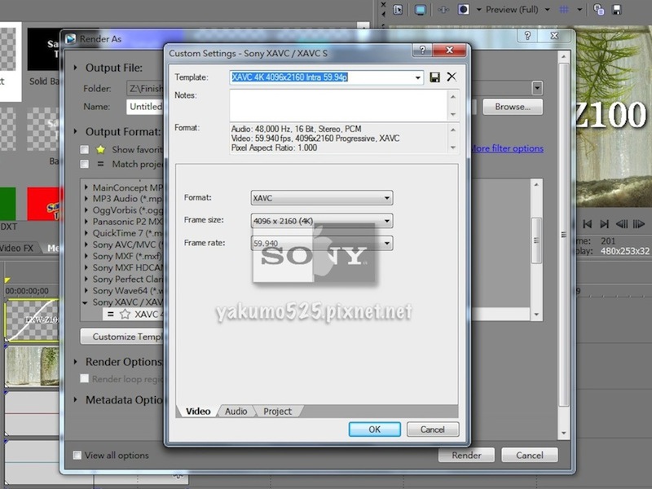Click the Customize Template button
The width and height of the screenshot is (652, 489).
[123, 337]
